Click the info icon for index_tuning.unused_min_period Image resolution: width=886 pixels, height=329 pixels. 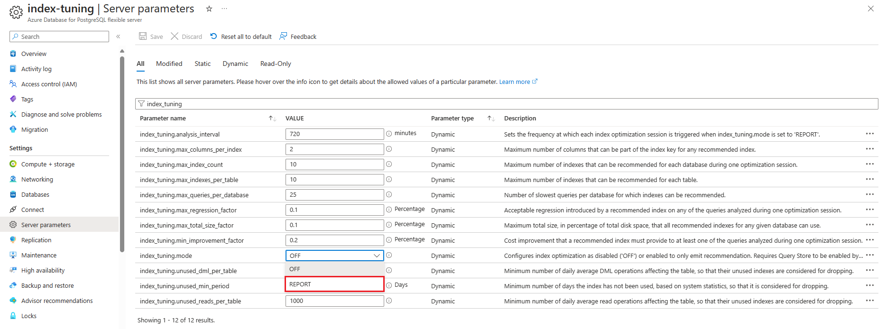point(389,285)
